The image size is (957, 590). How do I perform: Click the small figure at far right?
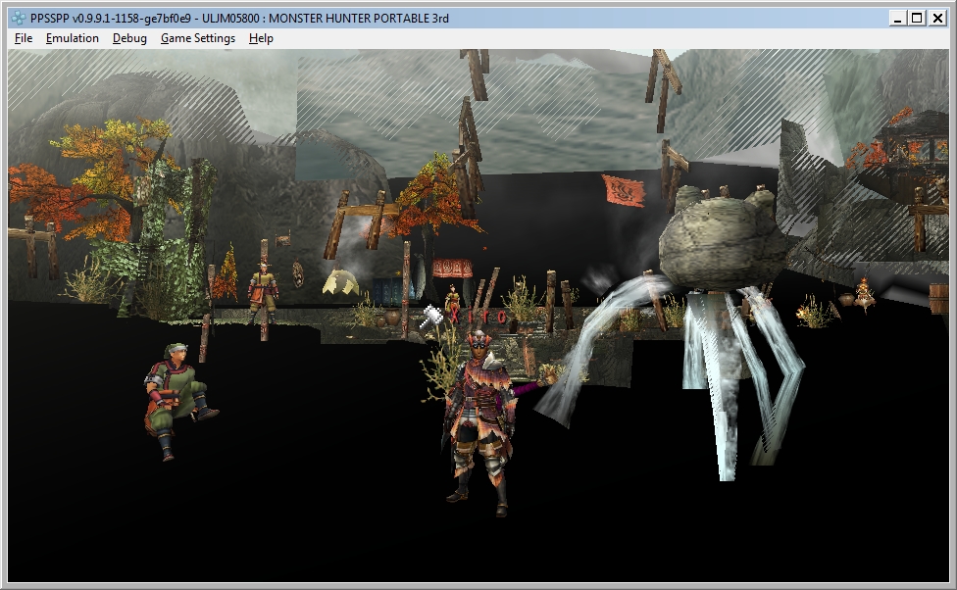click(x=864, y=292)
